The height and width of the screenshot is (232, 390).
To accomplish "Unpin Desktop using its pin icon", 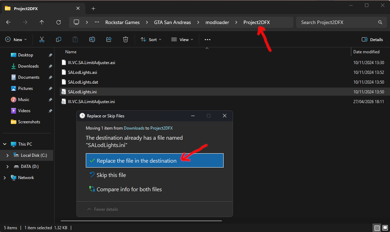I will tap(50, 55).
